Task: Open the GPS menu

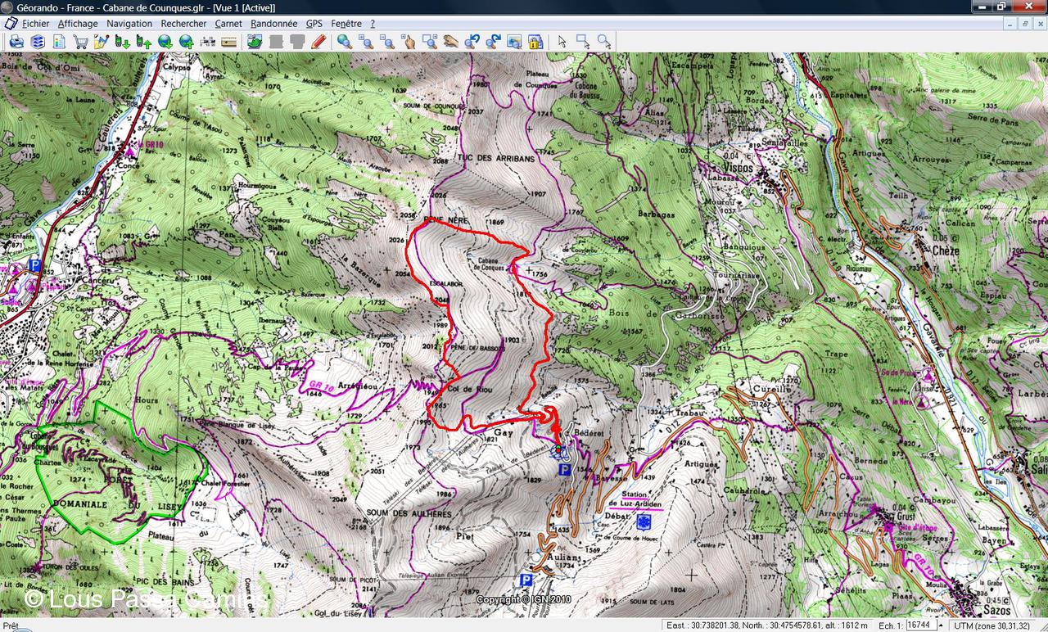Action: pyautogui.click(x=314, y=24)
